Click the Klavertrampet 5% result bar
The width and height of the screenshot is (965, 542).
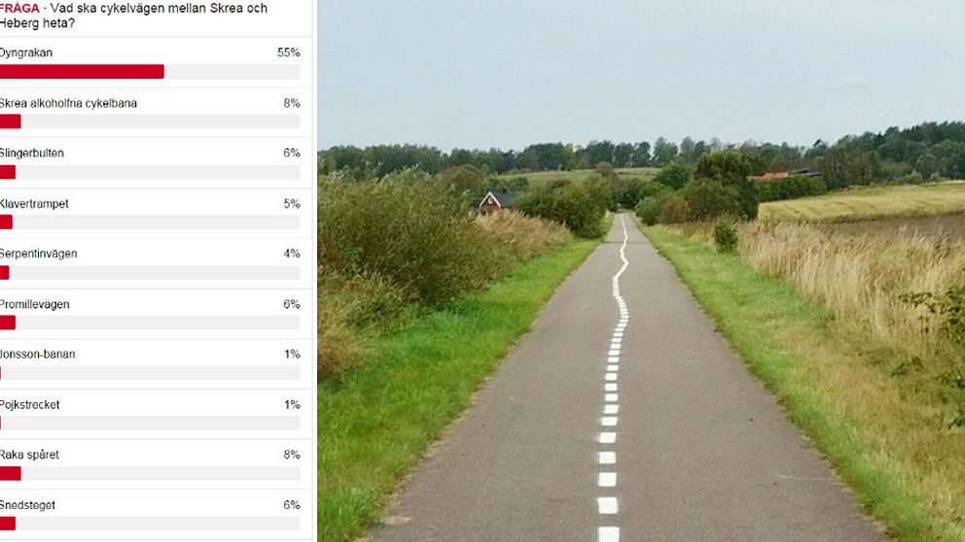(150, 221)
